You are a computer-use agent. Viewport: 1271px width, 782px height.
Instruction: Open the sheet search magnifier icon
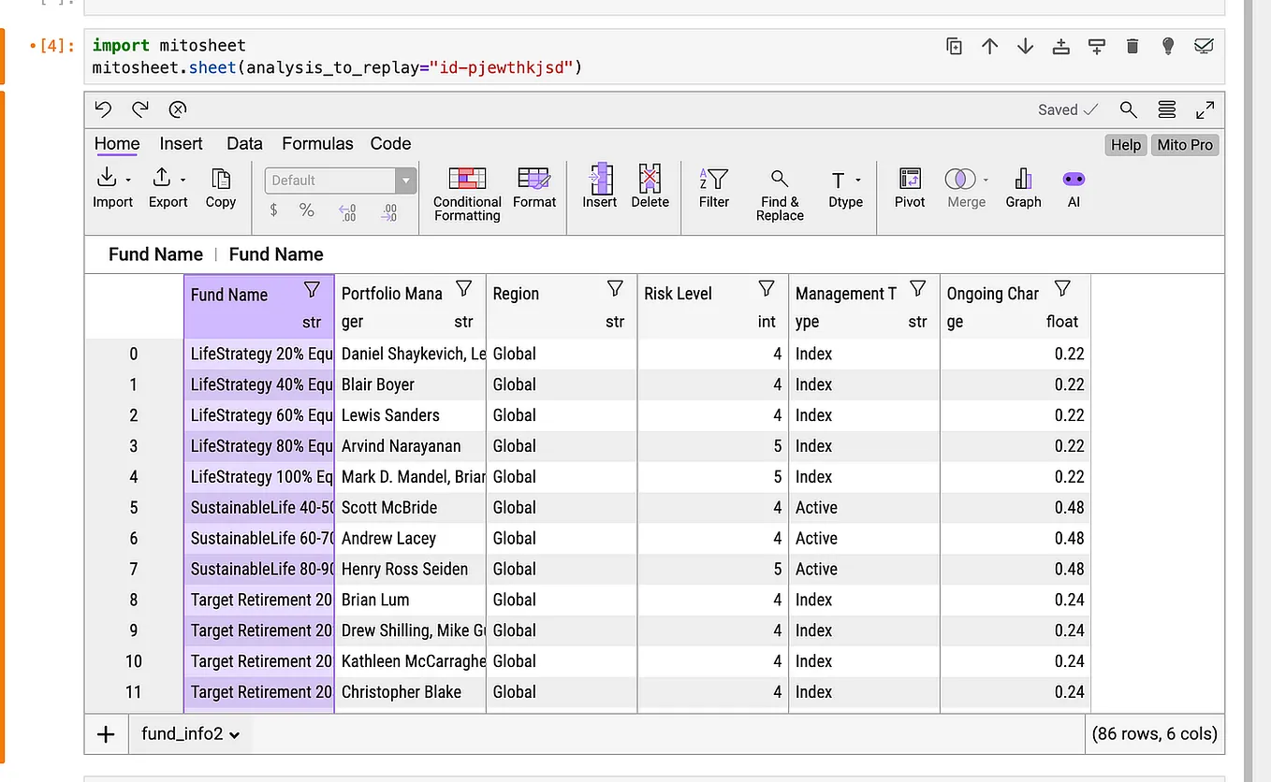coord(1128,109)
